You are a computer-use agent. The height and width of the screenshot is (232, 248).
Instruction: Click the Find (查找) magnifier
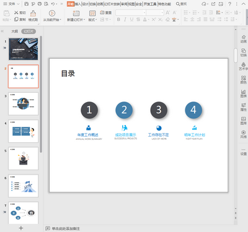pos(181,4)
